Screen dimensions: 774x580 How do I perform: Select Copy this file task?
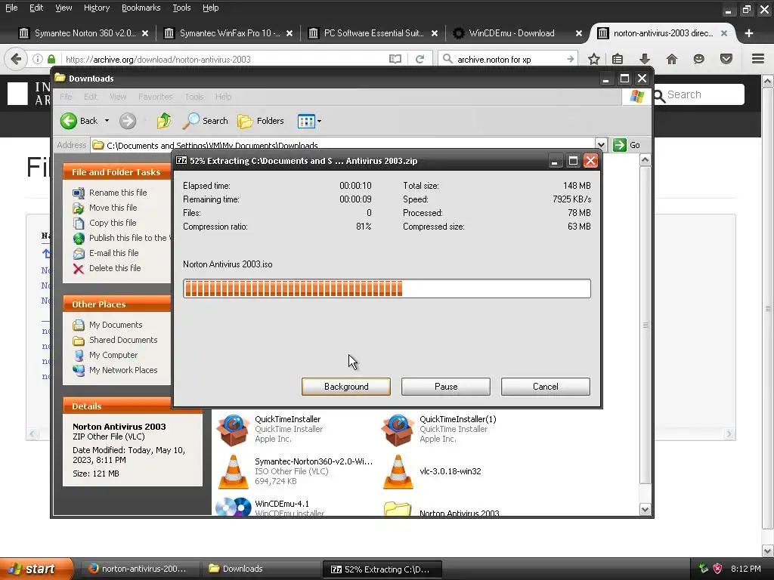(113, 223)
